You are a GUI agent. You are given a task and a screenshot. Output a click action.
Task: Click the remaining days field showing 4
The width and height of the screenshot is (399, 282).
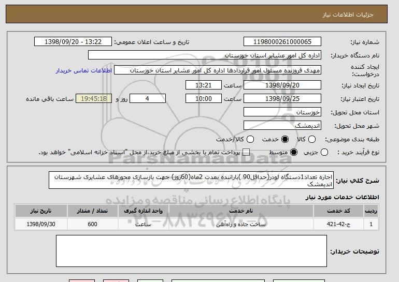coord(148,99)
